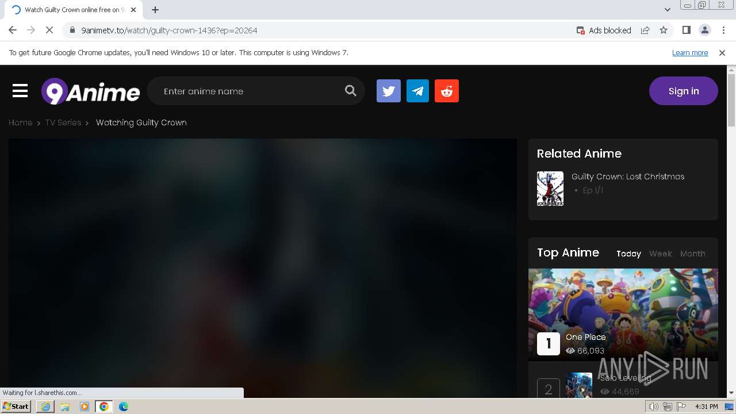Switch Top Anime to Month

click(x=692, y=254)
